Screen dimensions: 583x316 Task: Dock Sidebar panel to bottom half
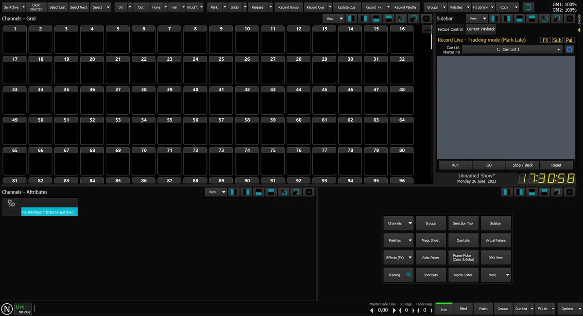519,18
